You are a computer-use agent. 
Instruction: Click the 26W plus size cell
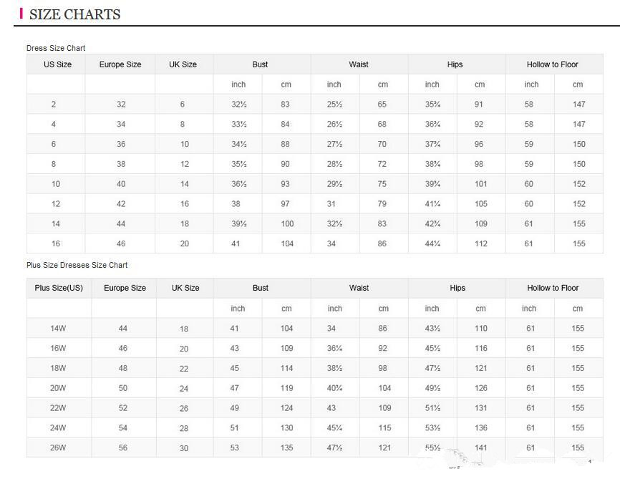58,448
